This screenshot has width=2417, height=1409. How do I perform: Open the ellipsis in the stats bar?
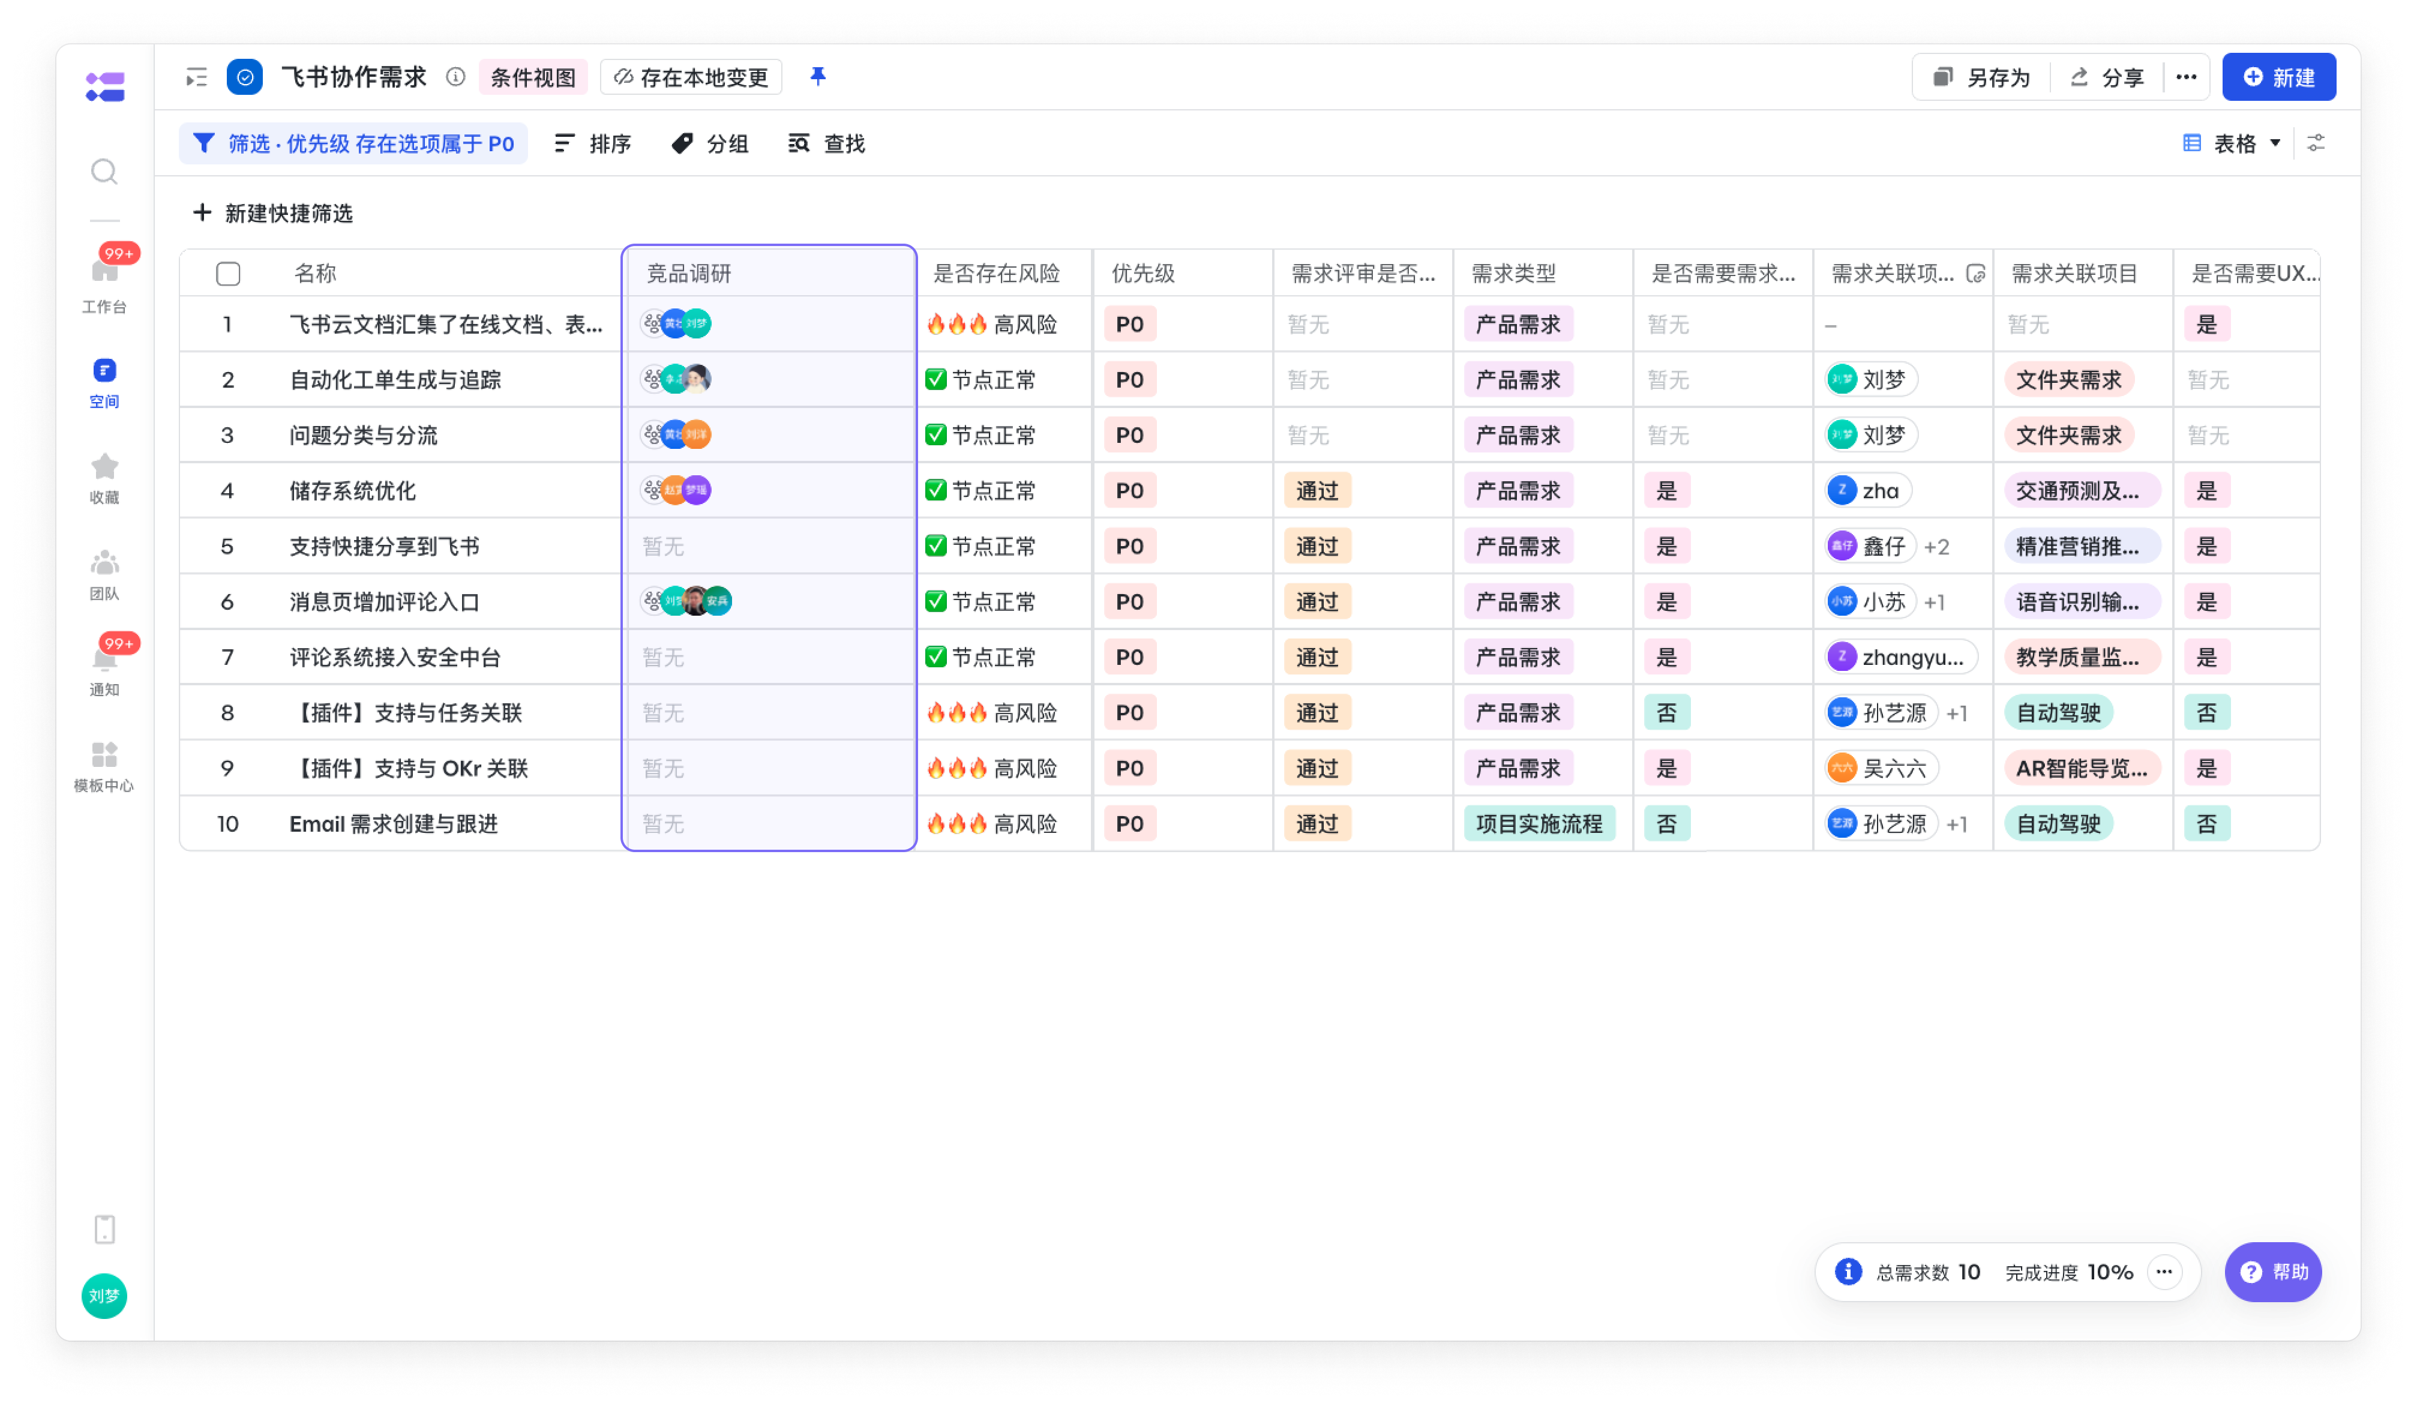coord(2164,1271)
